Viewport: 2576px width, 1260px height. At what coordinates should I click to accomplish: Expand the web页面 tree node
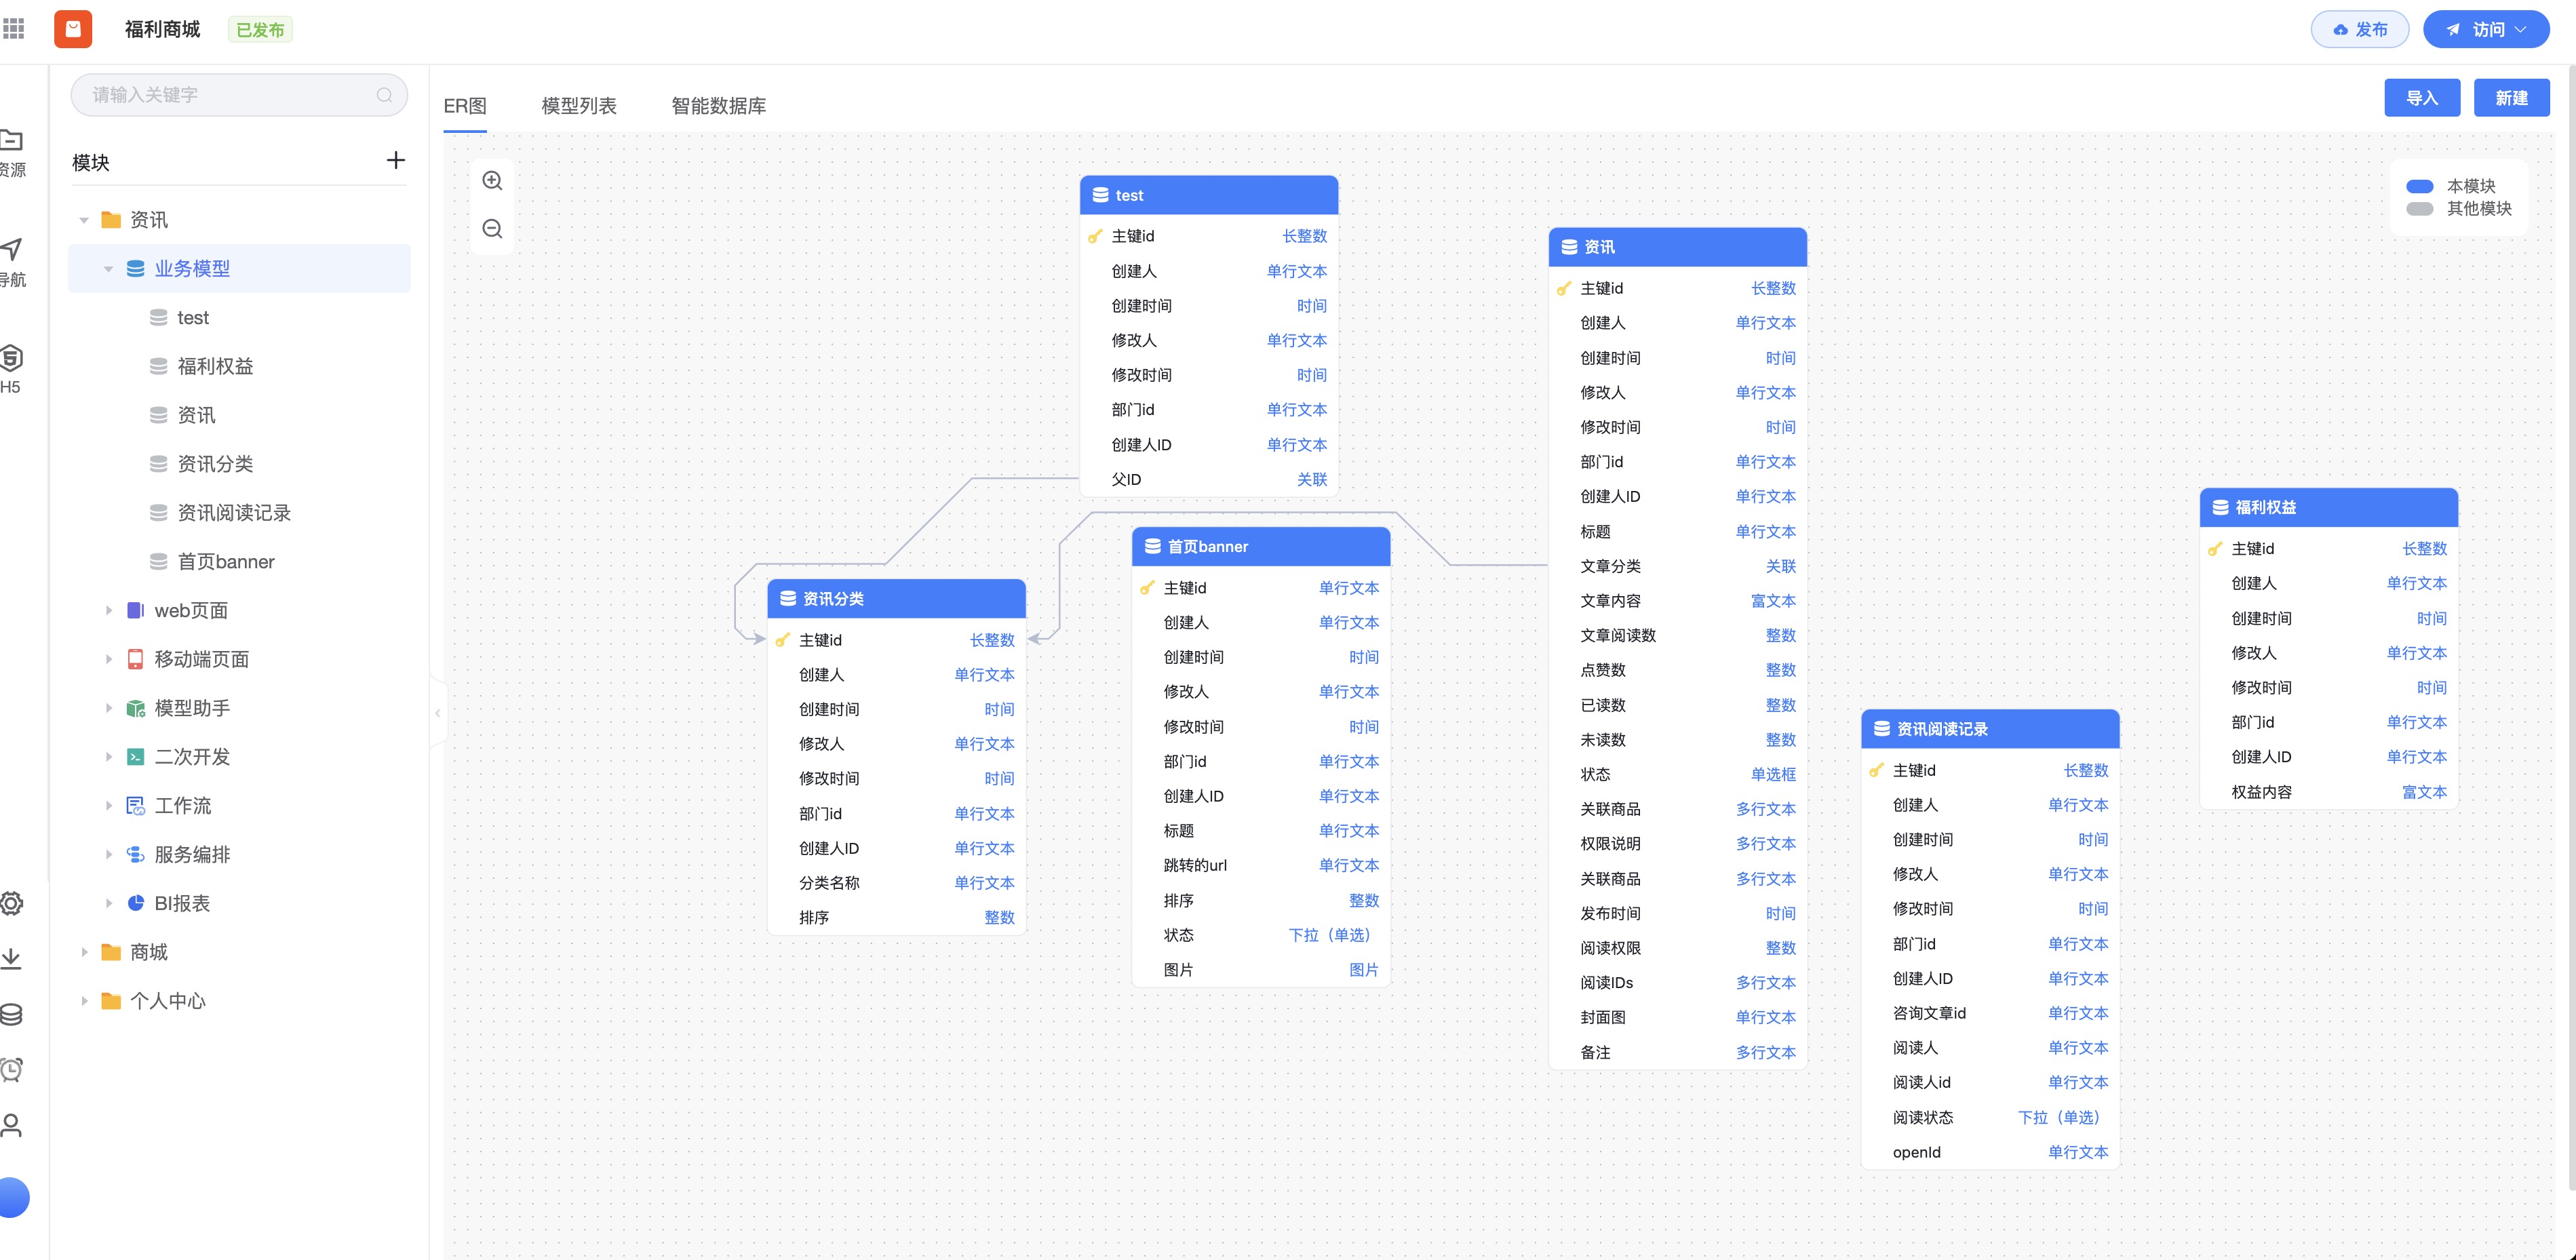click(x=109, y=610)
